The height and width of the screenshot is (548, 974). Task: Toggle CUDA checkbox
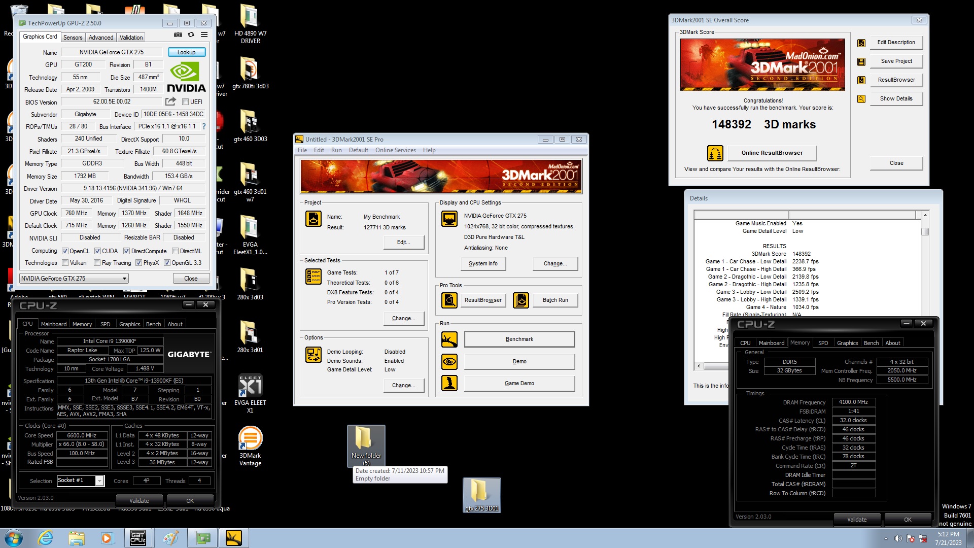click(x=97, y=251)
